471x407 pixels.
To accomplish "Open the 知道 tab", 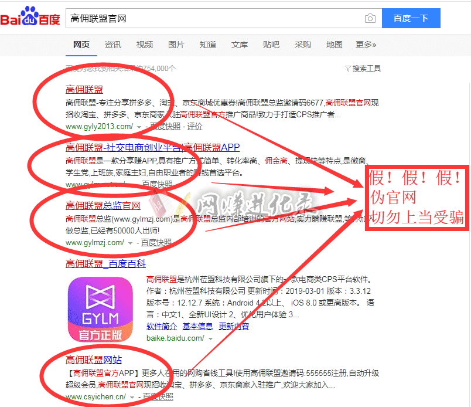I will [x=208, y=45].
